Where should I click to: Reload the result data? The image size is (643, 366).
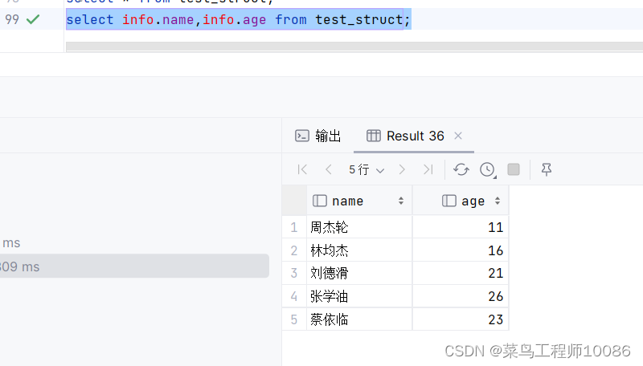pos(461,169)
